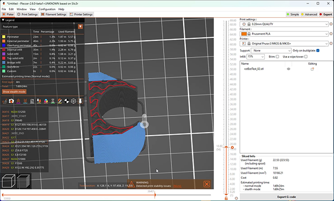Click the orange filament color swatch
The width and height of the screenshot is (334, 201).
pyautogui.click(x=244, y=34)
